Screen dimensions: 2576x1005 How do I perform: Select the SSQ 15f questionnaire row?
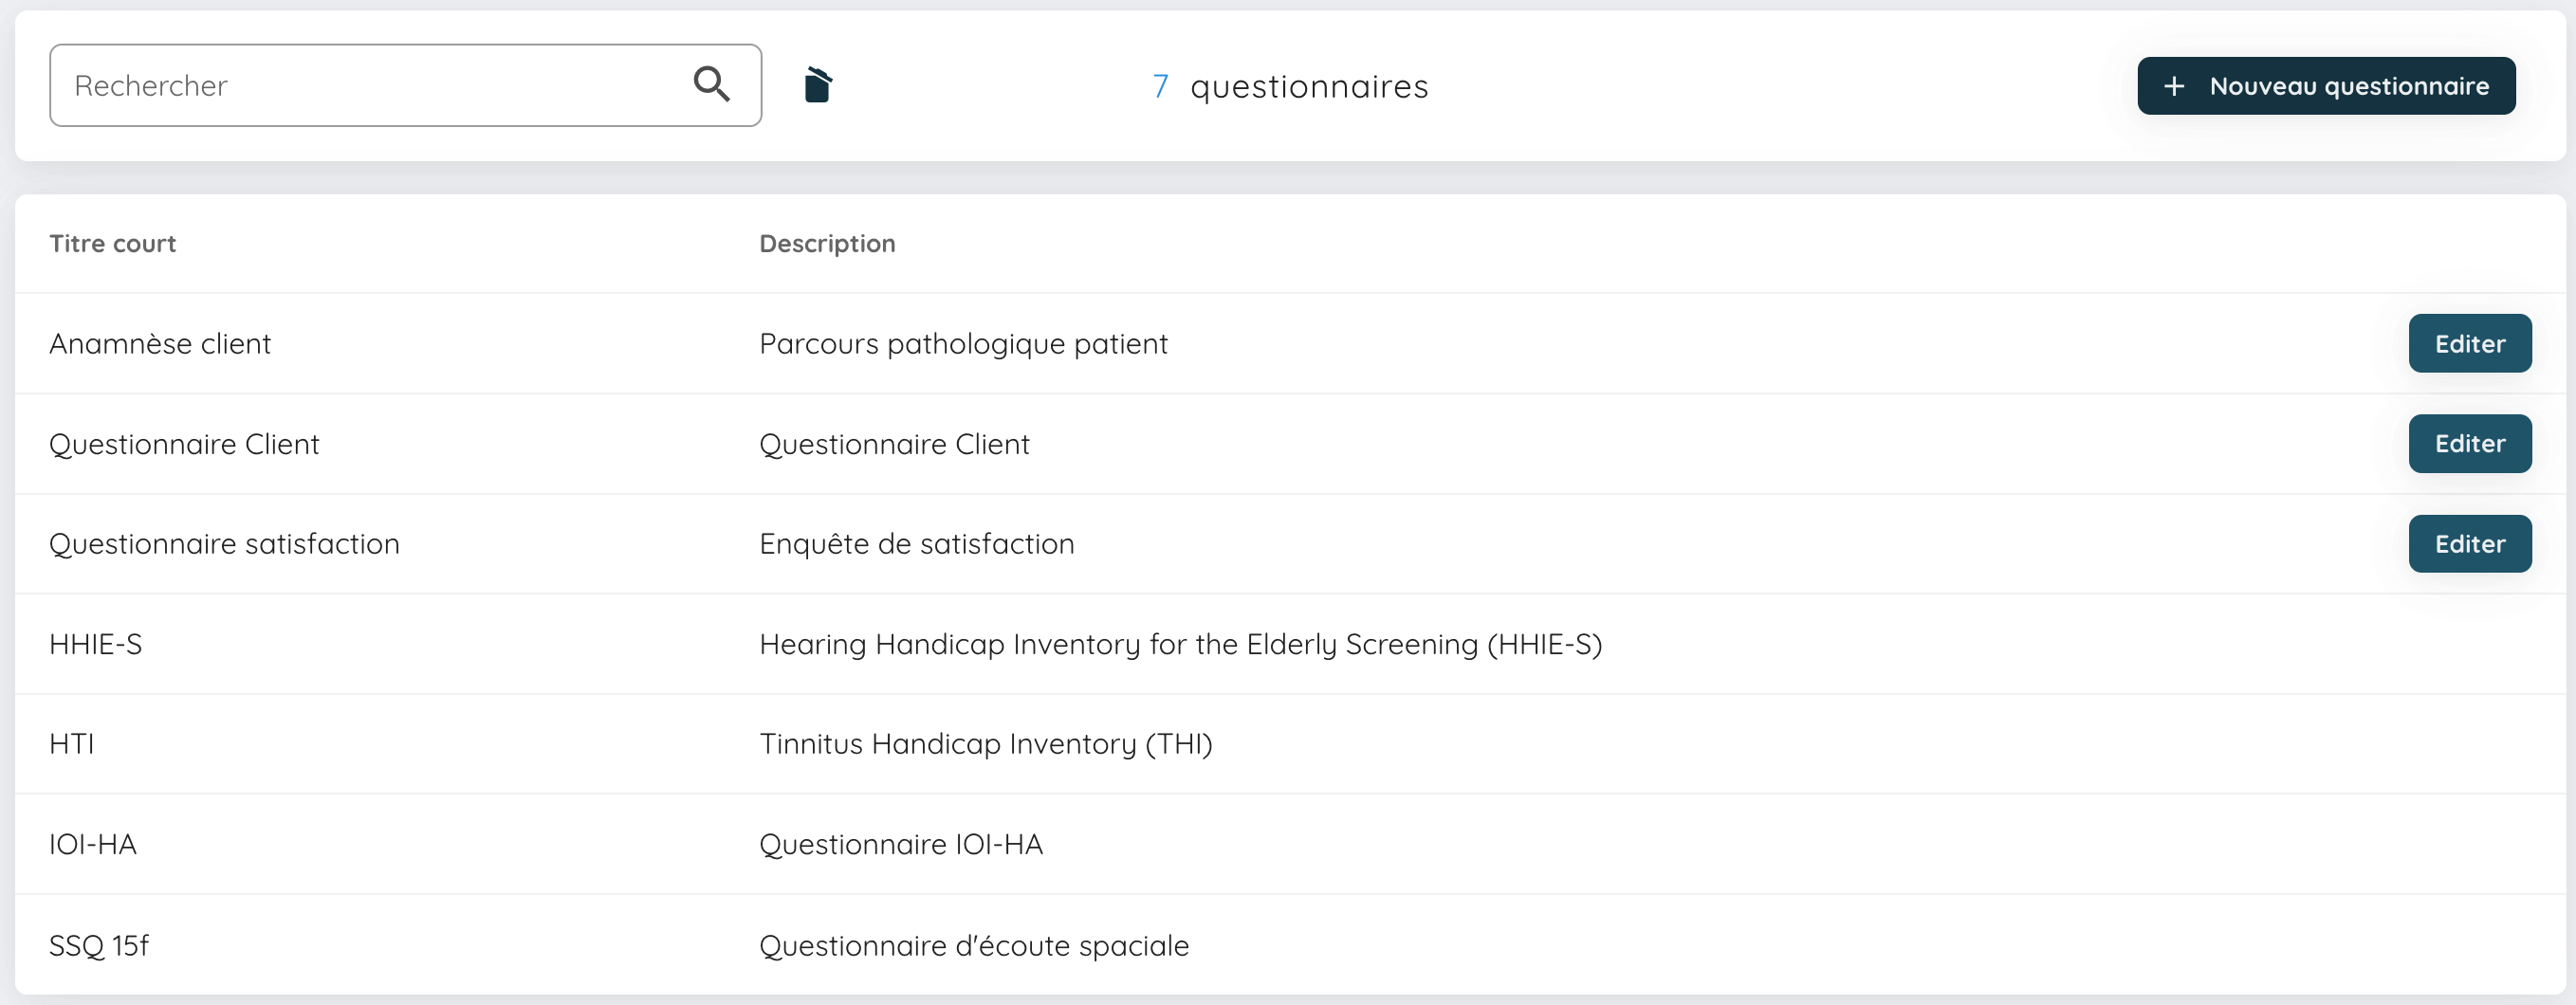[x=99, y=944]
